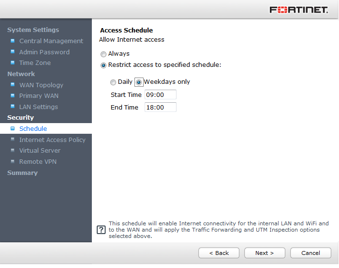
Task: Choose the Daily schedule option
Action: point(113,82)
